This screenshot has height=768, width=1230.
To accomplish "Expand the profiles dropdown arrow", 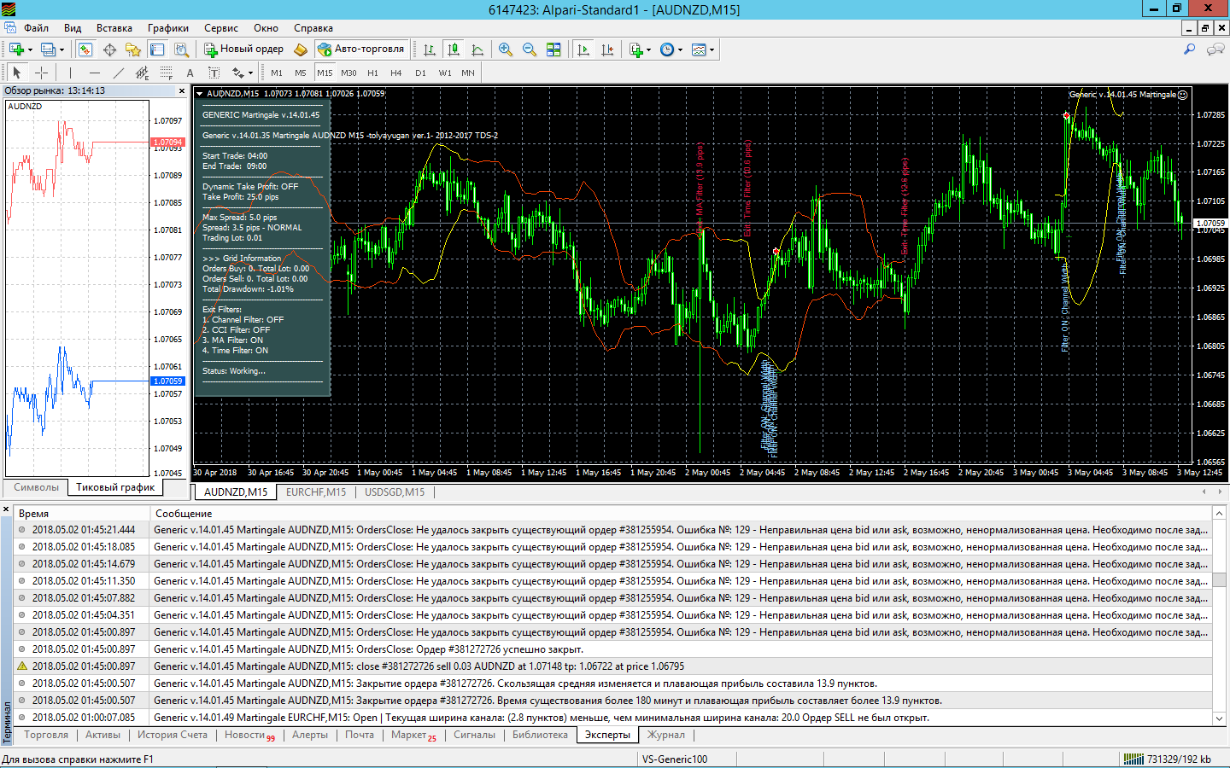I will click(x=62, y=50).
